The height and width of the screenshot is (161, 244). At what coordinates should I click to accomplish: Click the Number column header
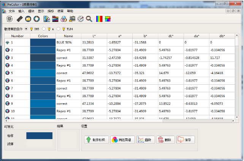[x=17, y=36]
